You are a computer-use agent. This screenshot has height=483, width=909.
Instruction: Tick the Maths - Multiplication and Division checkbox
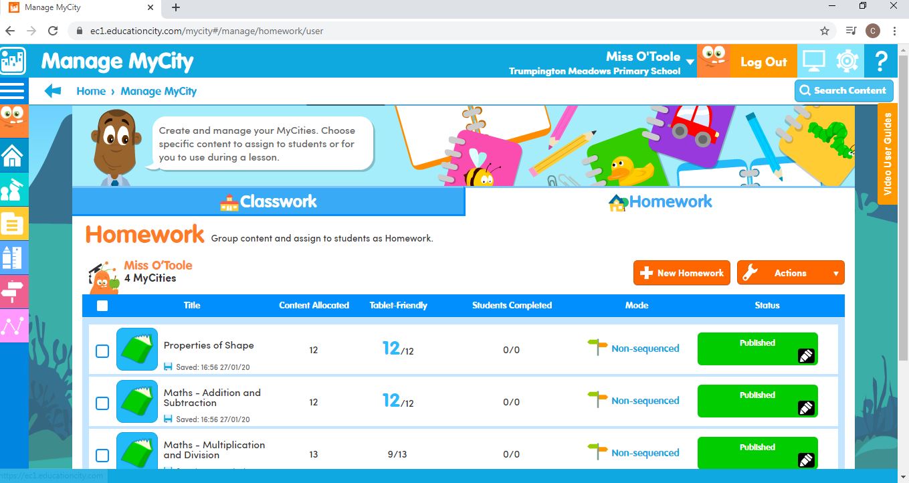102,456
